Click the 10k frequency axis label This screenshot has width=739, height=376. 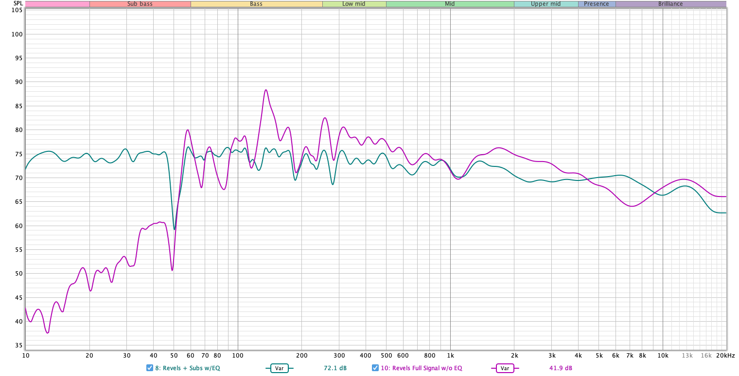(x=663, y=356)
